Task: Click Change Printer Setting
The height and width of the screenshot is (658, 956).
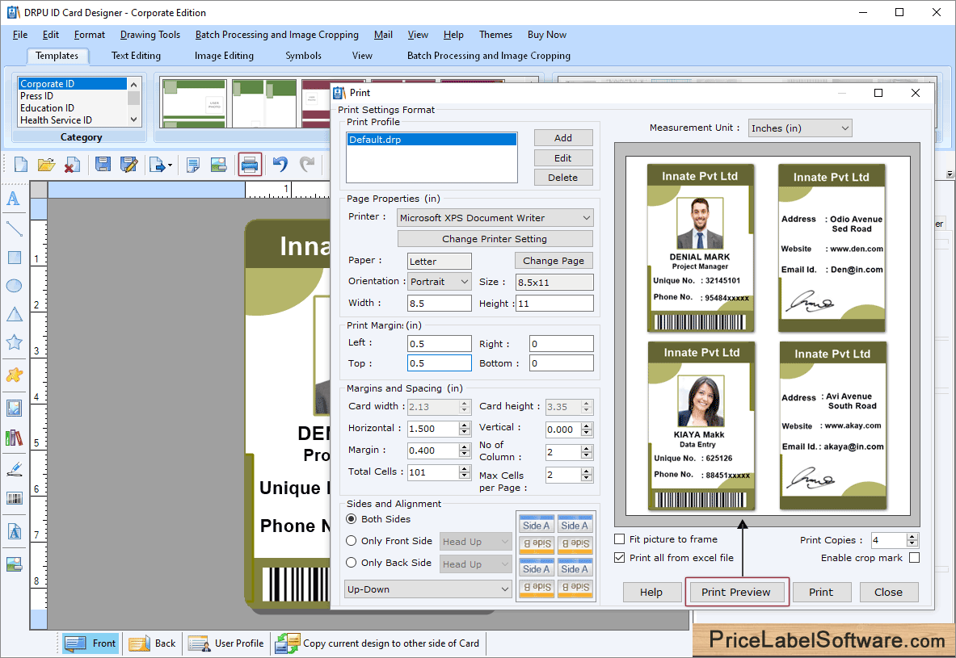Action: [494, 238]
